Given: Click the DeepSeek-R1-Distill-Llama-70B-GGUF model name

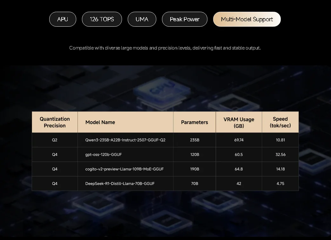Looking at the screenshot, I should click(x=120, y=183).
